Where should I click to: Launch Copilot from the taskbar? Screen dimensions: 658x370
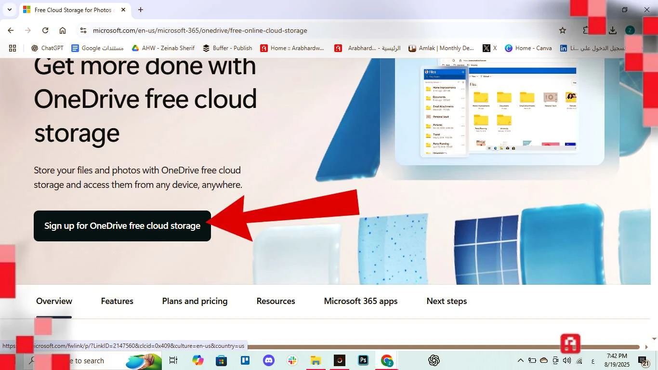[x=198, y=360]
